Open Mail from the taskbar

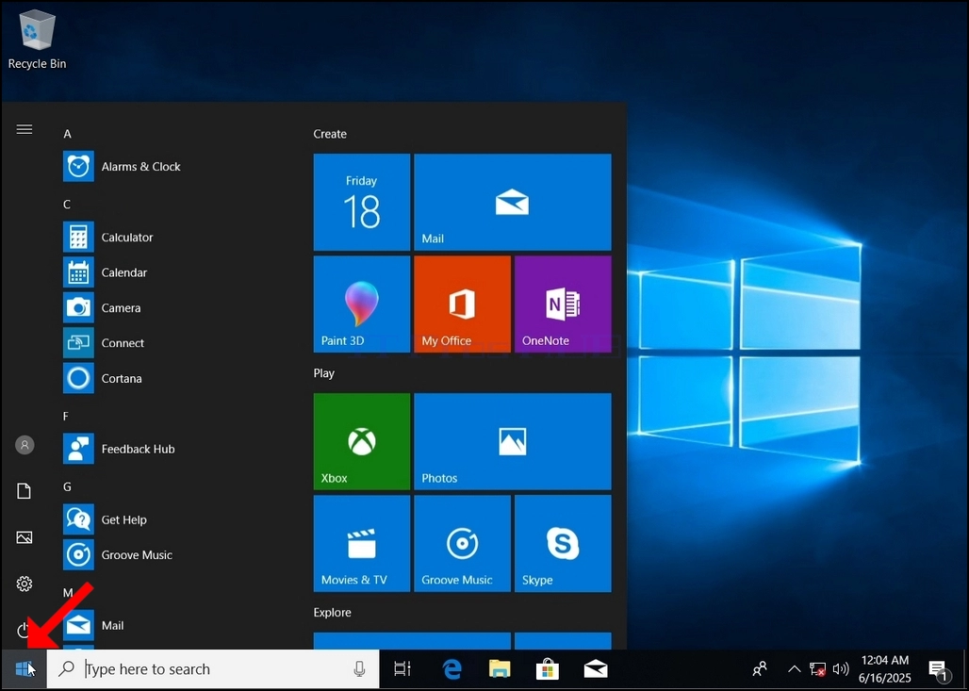[596, 668]
